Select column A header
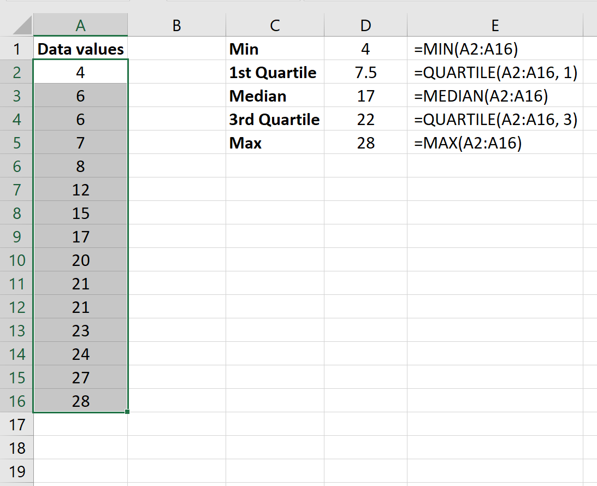This screenshot has height=486, width=597. tap(80, 25)
